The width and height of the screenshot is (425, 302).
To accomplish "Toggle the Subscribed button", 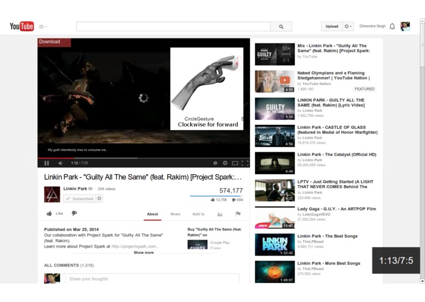I will (79, 199).
